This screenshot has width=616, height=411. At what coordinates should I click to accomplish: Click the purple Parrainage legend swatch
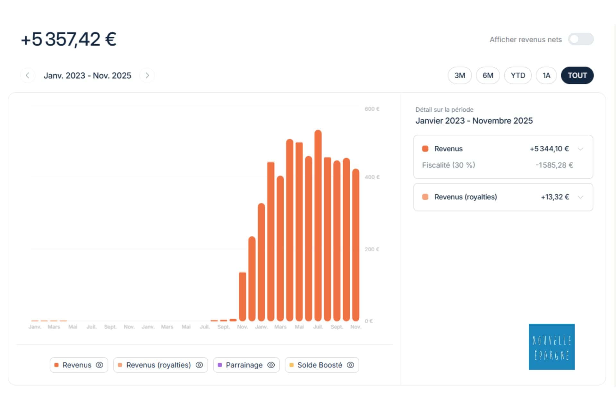[219, 365]
